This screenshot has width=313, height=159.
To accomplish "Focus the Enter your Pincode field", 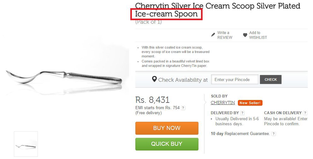I will pyautogui.click(x=235, y=79).
